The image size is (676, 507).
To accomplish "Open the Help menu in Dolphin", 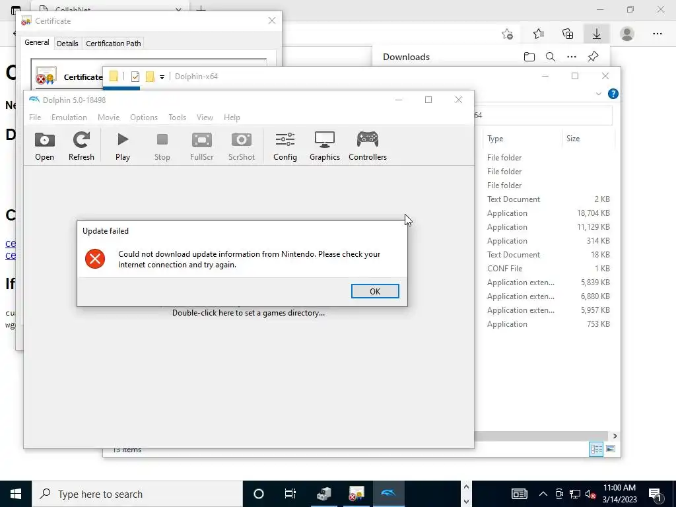I will click(x=232, y=118).
